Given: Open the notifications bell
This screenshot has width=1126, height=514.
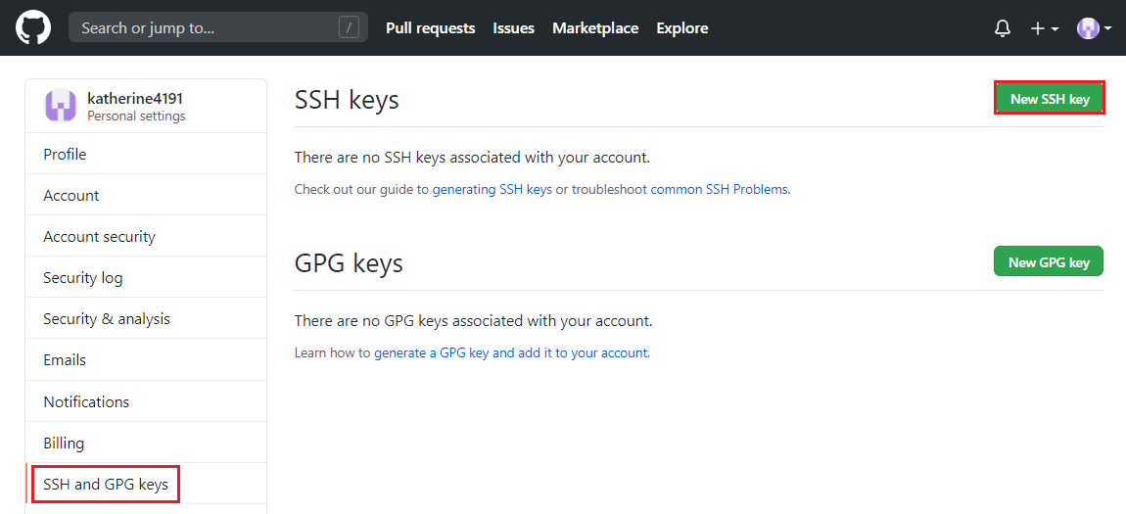Looking at the screenshot, I should coord(1003,28).
